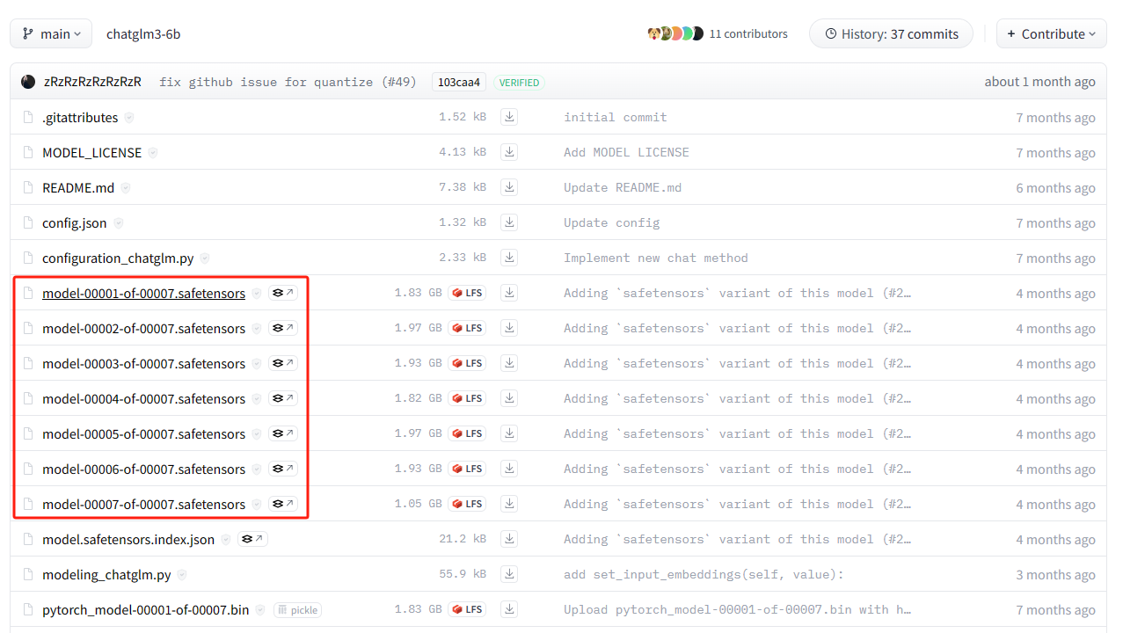Download model-00002-of-00007.safetensors

click(x=509, y=328)
